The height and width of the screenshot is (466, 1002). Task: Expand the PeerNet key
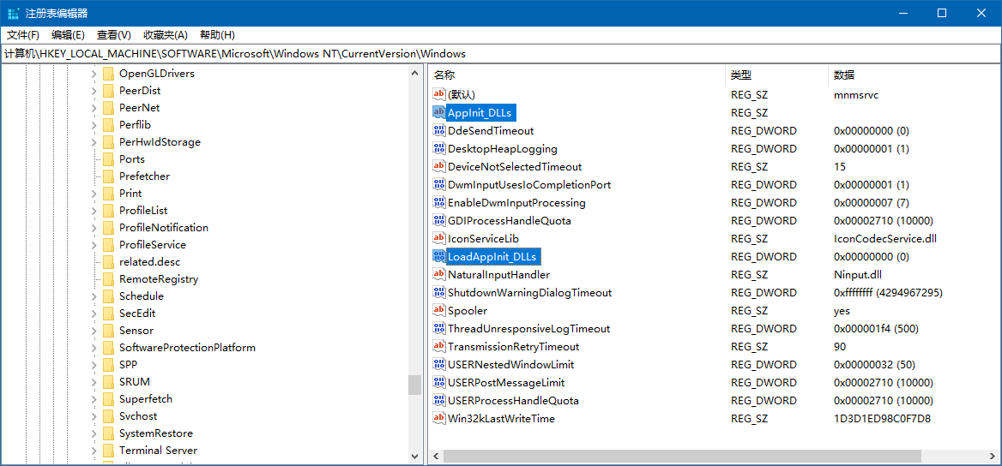pyautogui.click(x=94, y=108)
